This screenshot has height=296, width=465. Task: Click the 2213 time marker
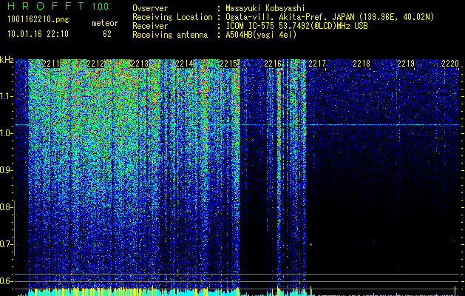140,64
